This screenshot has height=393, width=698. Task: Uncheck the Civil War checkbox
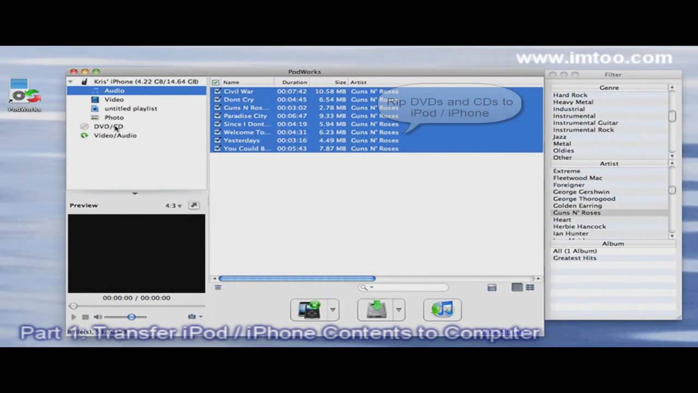point(218,91)
